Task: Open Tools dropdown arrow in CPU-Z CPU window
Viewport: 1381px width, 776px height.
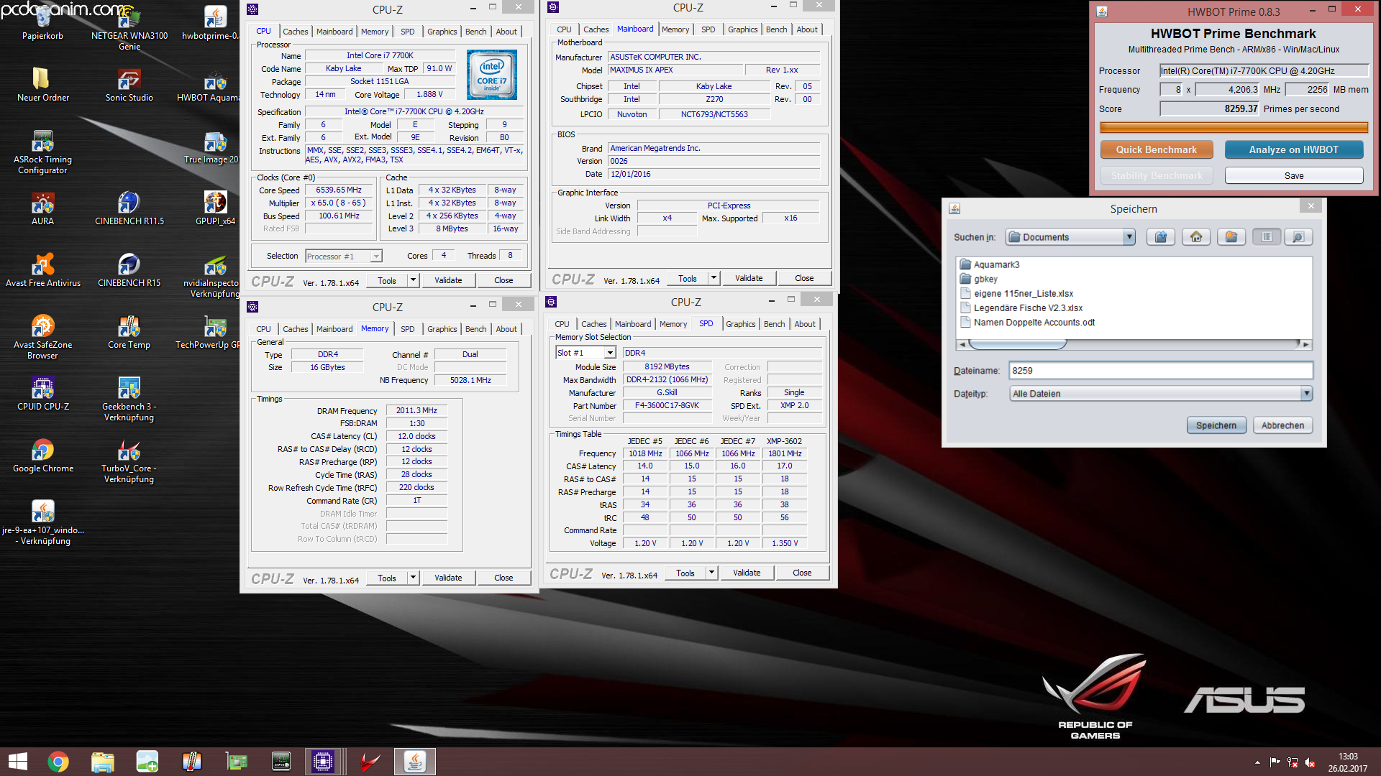Action: coord(413,280)
